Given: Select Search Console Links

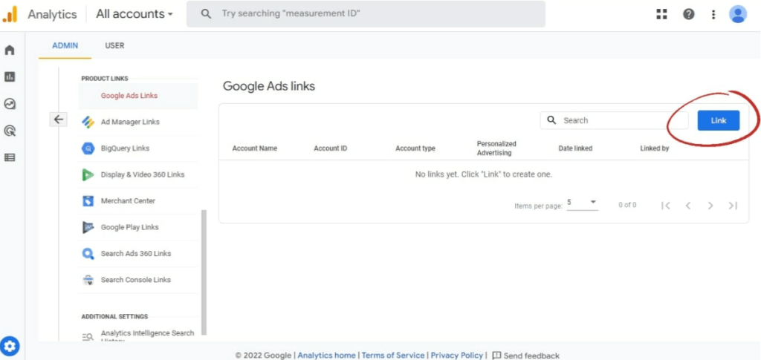Looking at the screenshot, I should point(137,280).
